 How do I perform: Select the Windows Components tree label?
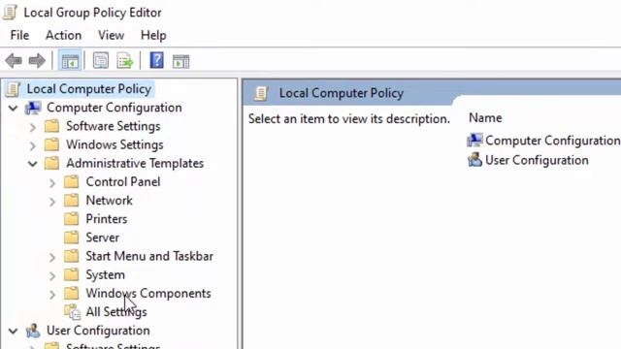pyautogui.click(x=148, y=293)
